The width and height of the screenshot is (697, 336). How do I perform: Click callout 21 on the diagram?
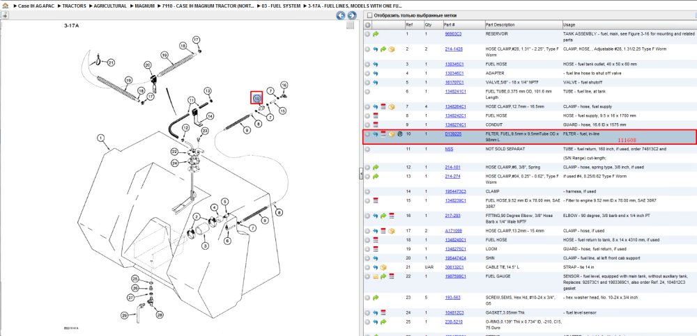click(x=111, y=63)
